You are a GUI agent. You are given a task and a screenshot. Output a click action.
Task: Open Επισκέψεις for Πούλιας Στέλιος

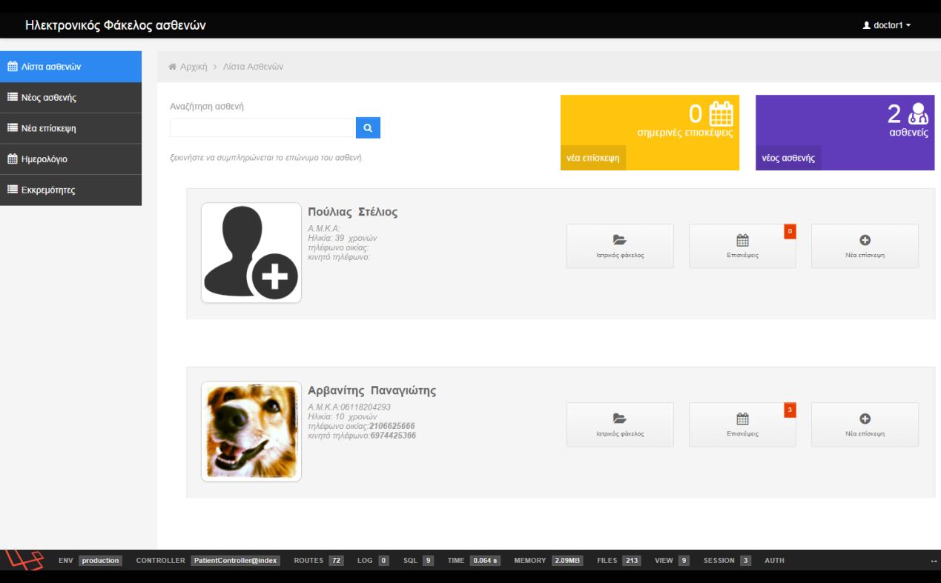[742, 246]
